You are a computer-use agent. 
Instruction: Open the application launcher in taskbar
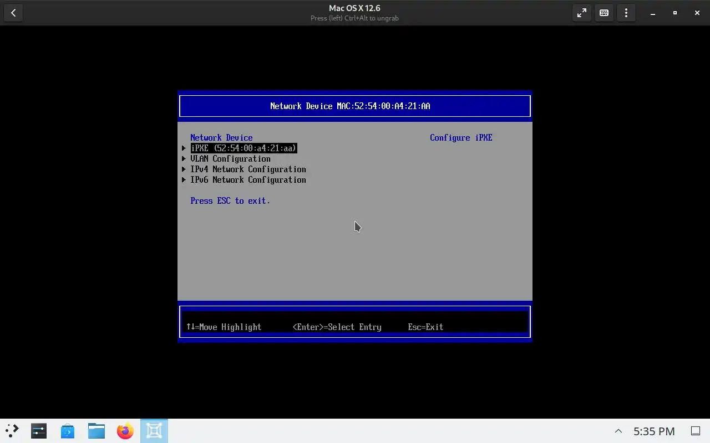coord(12,431)
